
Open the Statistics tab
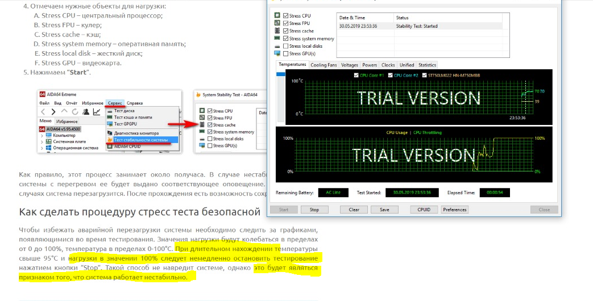point(428,65)
